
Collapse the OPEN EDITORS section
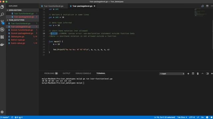point(22,10)
